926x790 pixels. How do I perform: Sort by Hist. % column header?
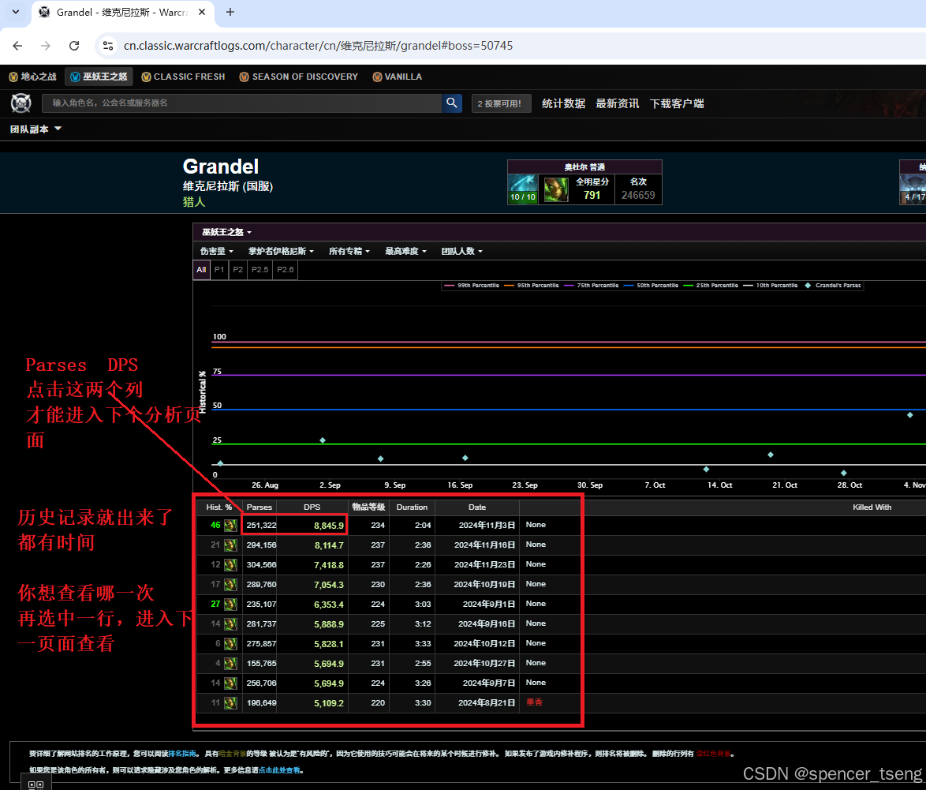[219, 507]
